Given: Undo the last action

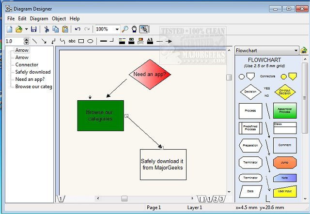Looking at the screenshot, I should click(x=77, y=29).
